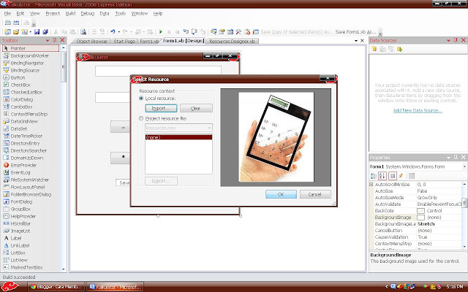Select the FolderBrowserDialog control in Toolbox
The width and height of the screenshot is (468, 292).
click(31, 194)
